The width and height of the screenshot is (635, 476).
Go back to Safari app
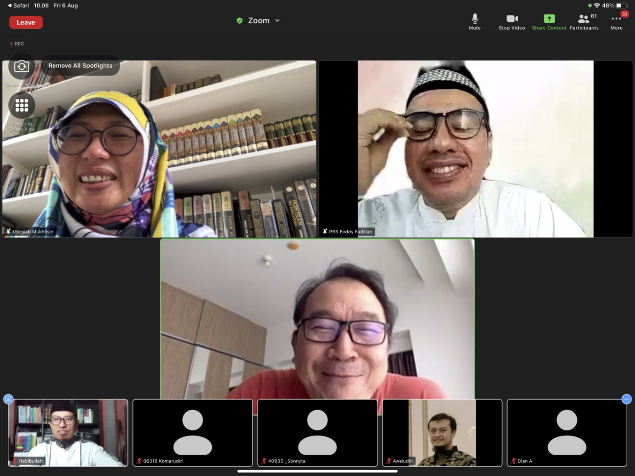(x=18, y=5)
